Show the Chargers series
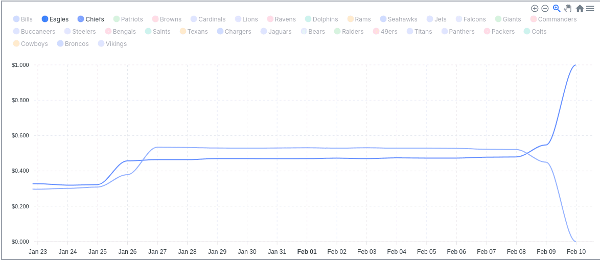 tap(234, 31)
